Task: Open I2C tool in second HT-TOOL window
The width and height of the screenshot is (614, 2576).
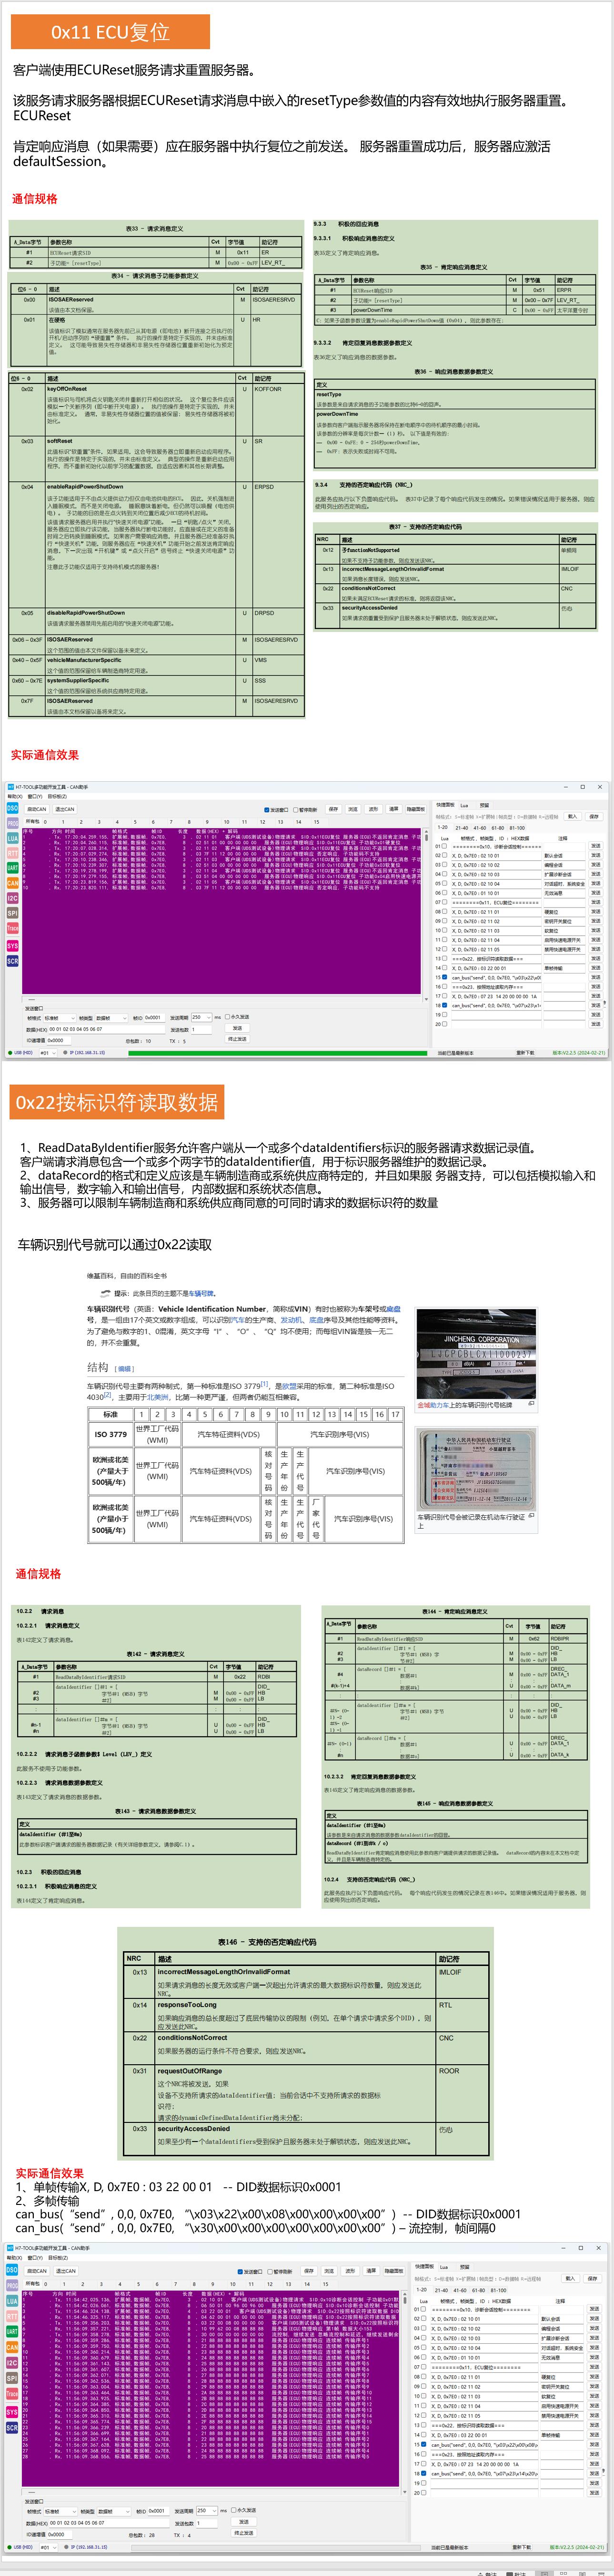Action: click(x=12, y=2363)
